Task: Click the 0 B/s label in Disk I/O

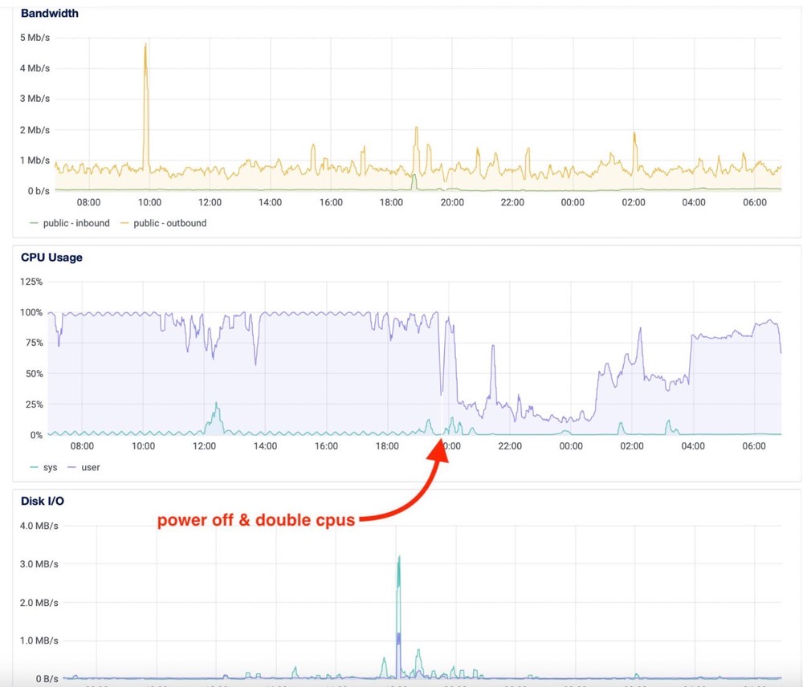Action: pos(47,679)
